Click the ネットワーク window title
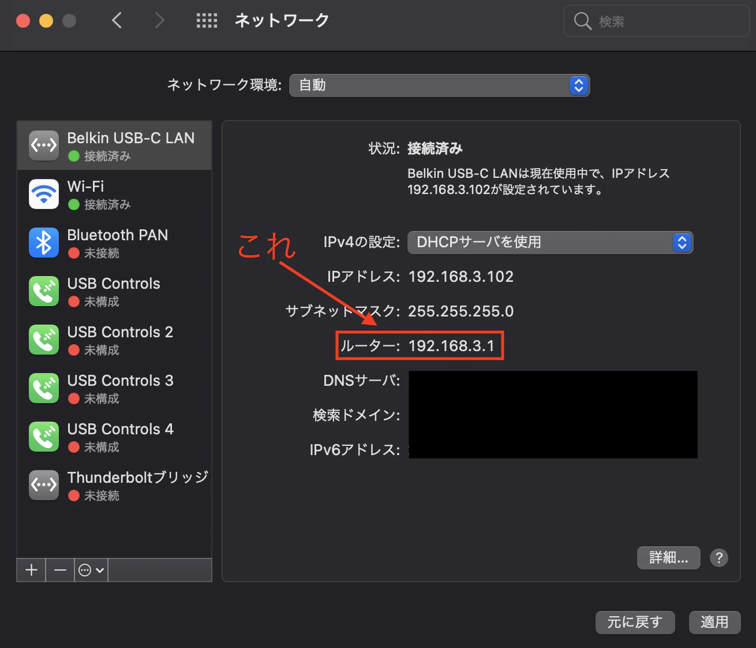Viewport: 756px width, 648px height. click(282, 21)
